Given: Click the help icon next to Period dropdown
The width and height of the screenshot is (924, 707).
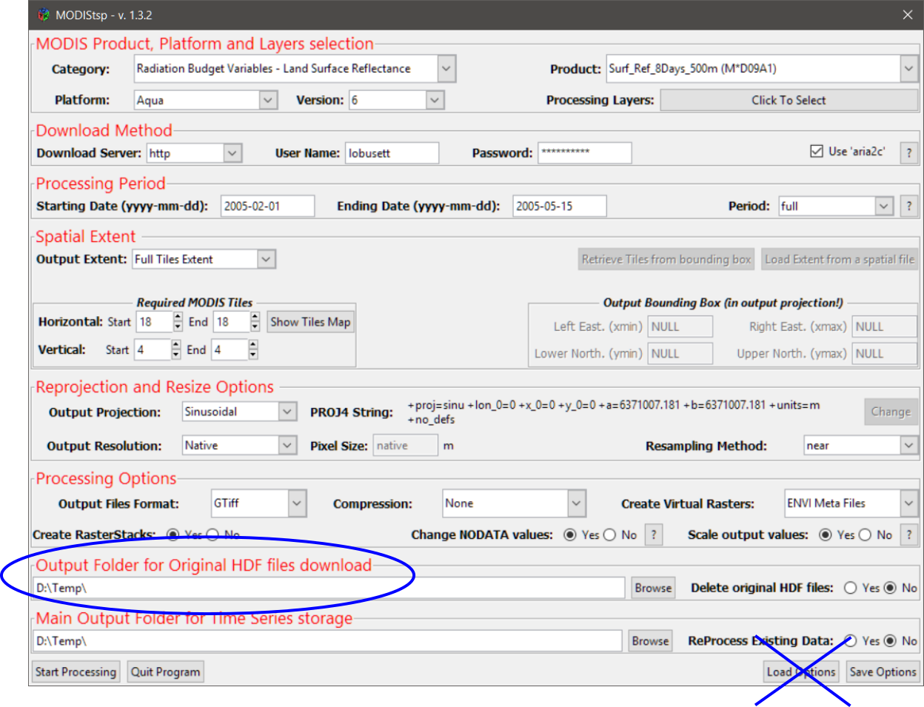Looking at the screenshot, I should (x=908, y=205).
